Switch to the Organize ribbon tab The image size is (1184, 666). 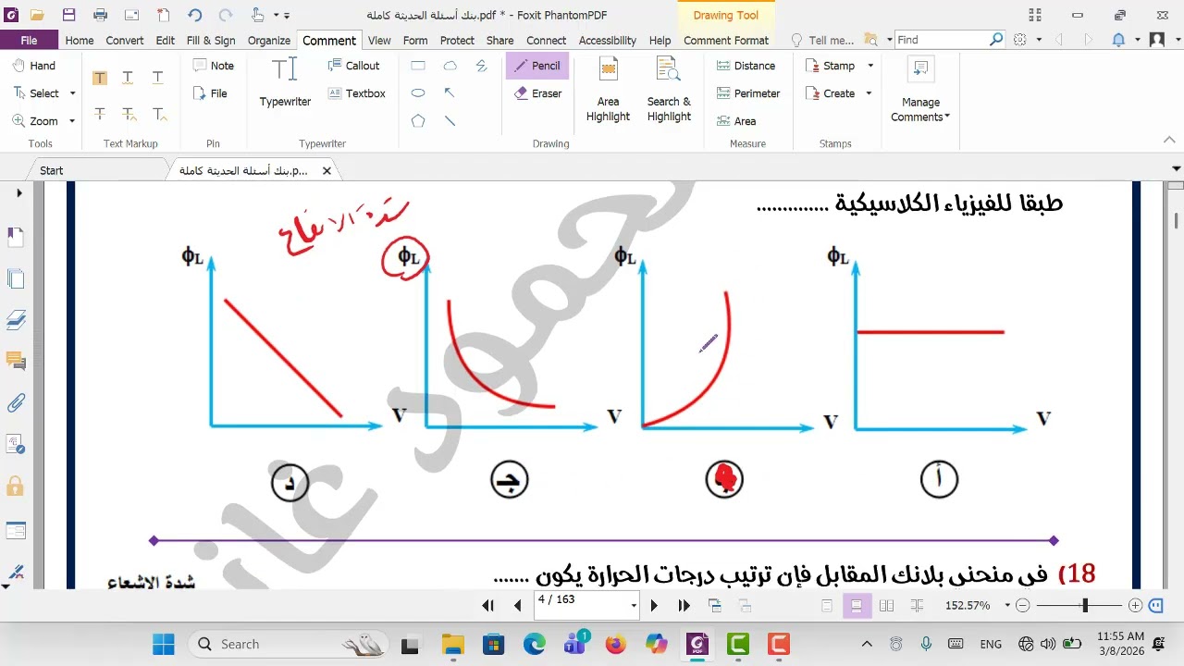click(269, 40)
